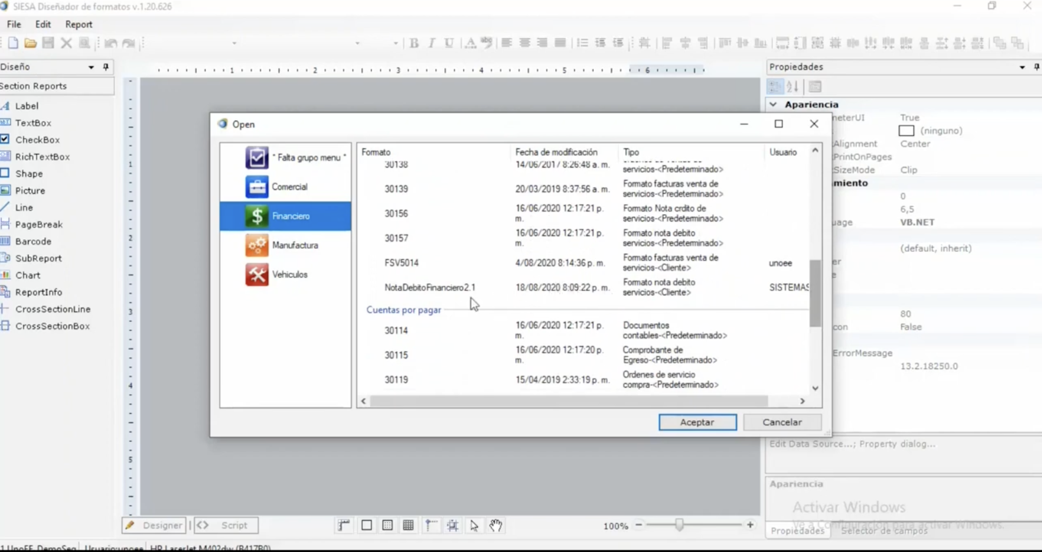The height and width of the screenshot is (552, 1042).
Task: Toggle categorized view in Propiedades
Action: (x=775, y=87)
